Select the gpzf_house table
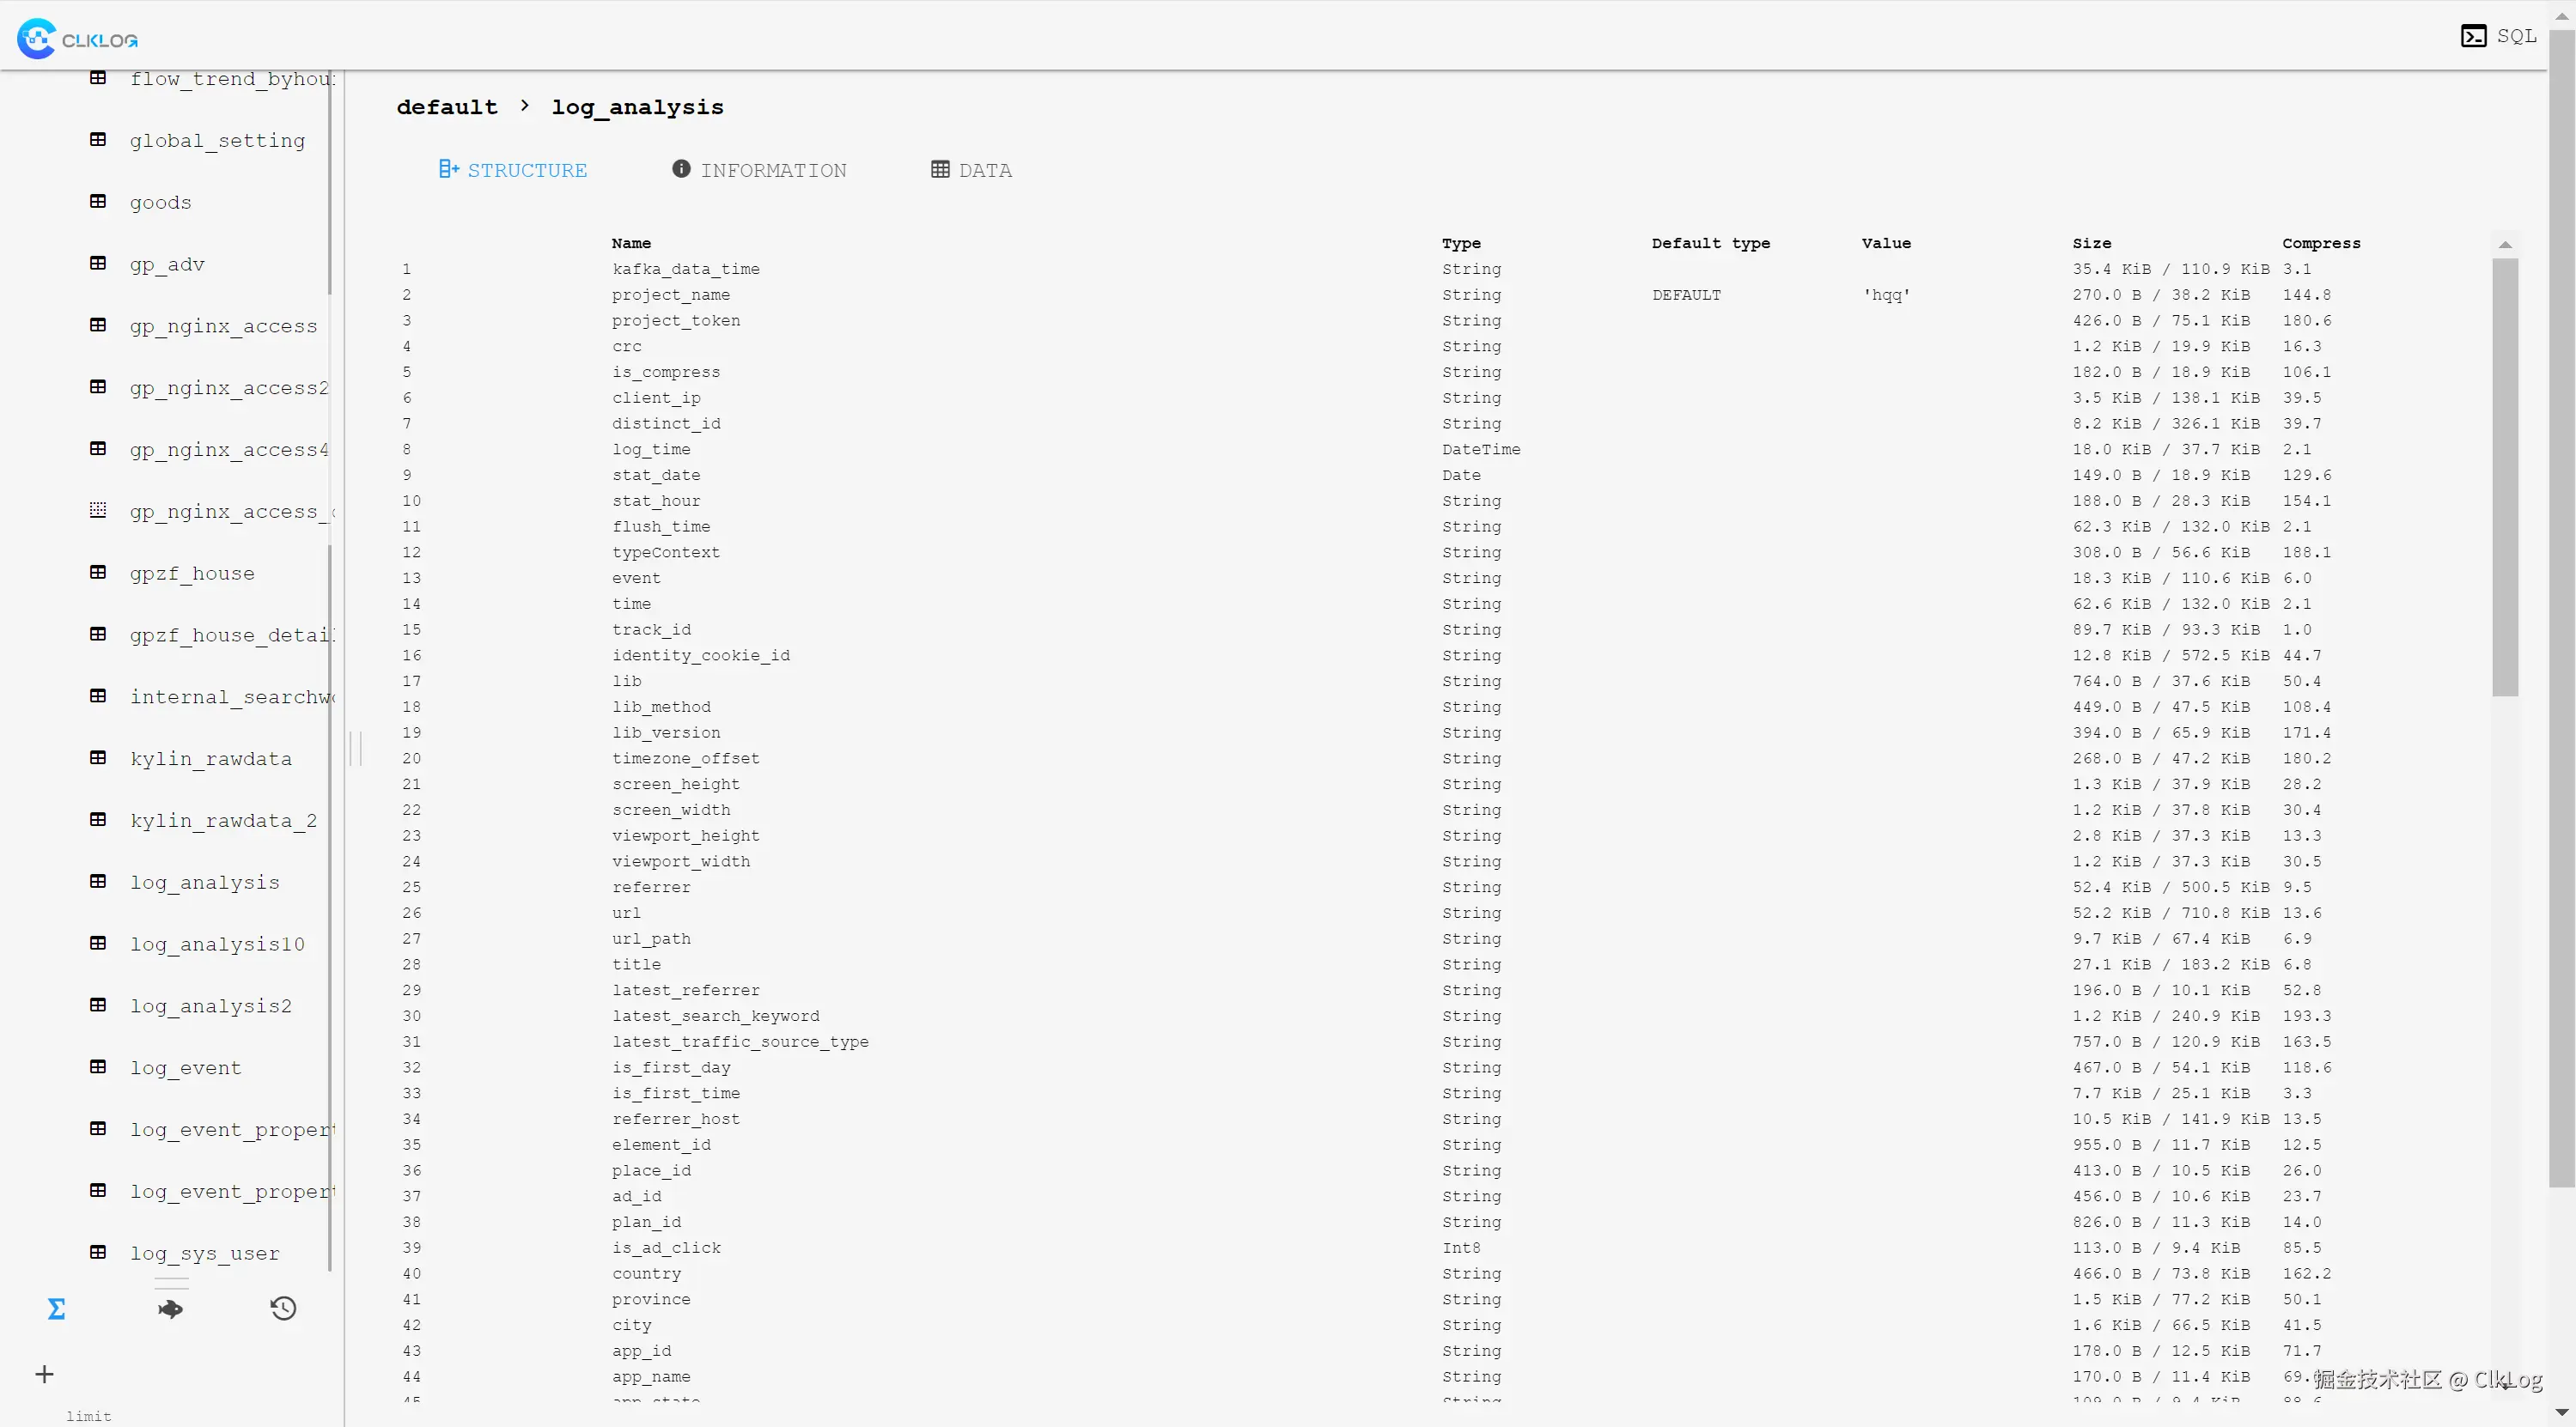The image size is (2576, 1427). pyautogui.click(x=192, y=574)
